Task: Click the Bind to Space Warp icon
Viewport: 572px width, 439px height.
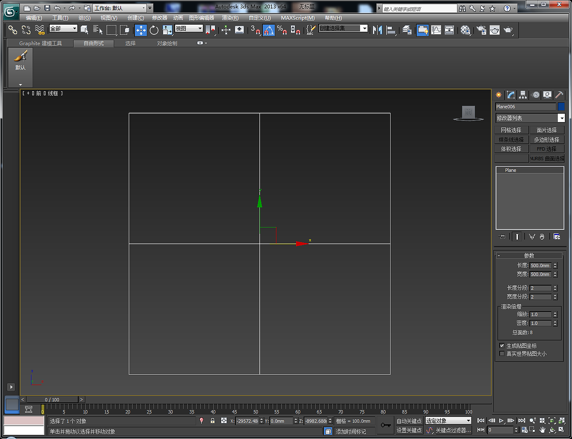Action: [40, 30]
